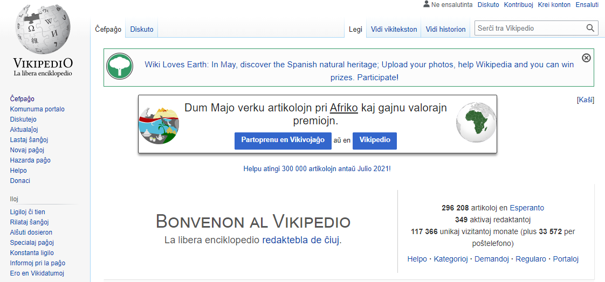Switch to the Diskuto tab

(x=142, y=30)
